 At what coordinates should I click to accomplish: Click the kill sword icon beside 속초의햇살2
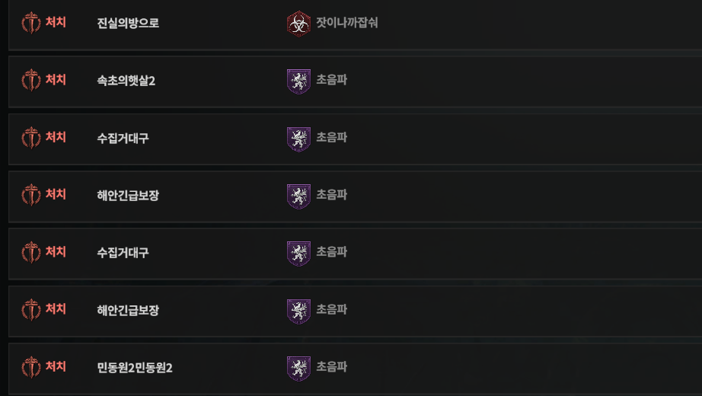point(31,80)
